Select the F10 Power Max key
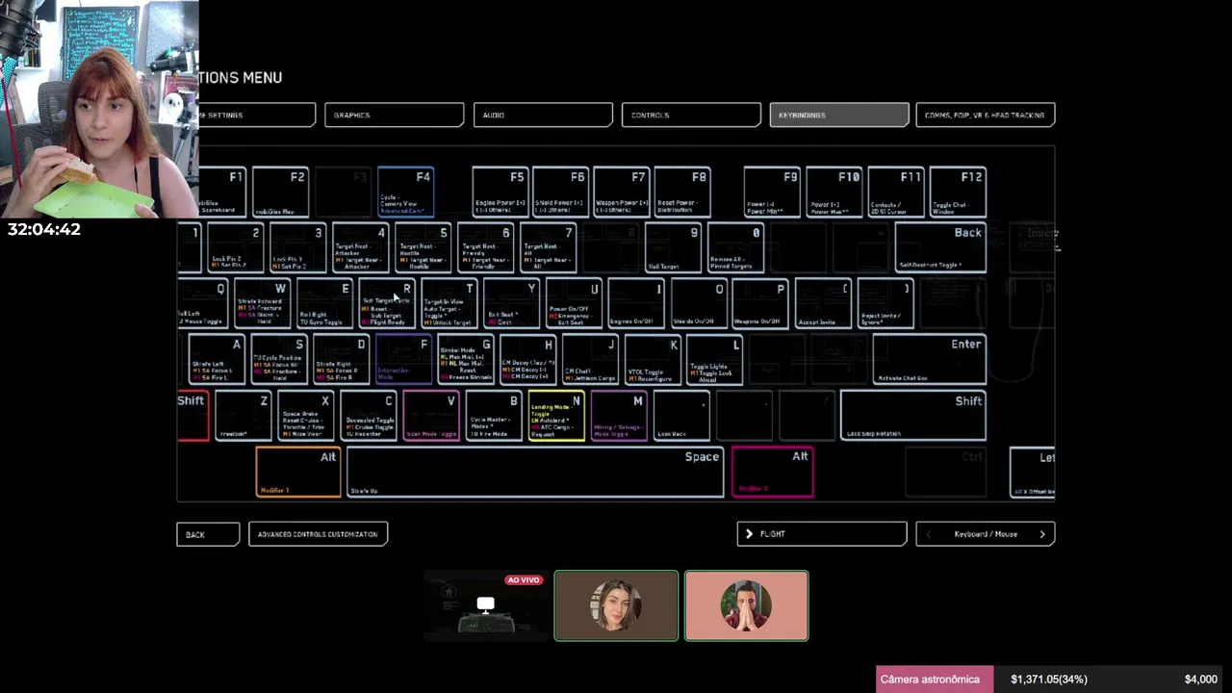1232x693 pixels. (x=834, y=192)
